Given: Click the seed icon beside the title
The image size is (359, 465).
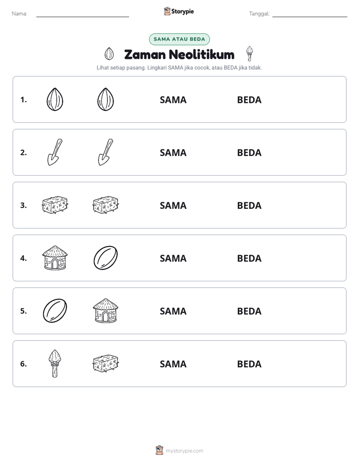Looking at the screenshot, I should coord(109,54).
